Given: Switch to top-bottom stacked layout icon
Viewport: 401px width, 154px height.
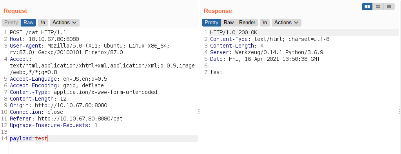Looking at the screenshot, I should coord(378,7).
